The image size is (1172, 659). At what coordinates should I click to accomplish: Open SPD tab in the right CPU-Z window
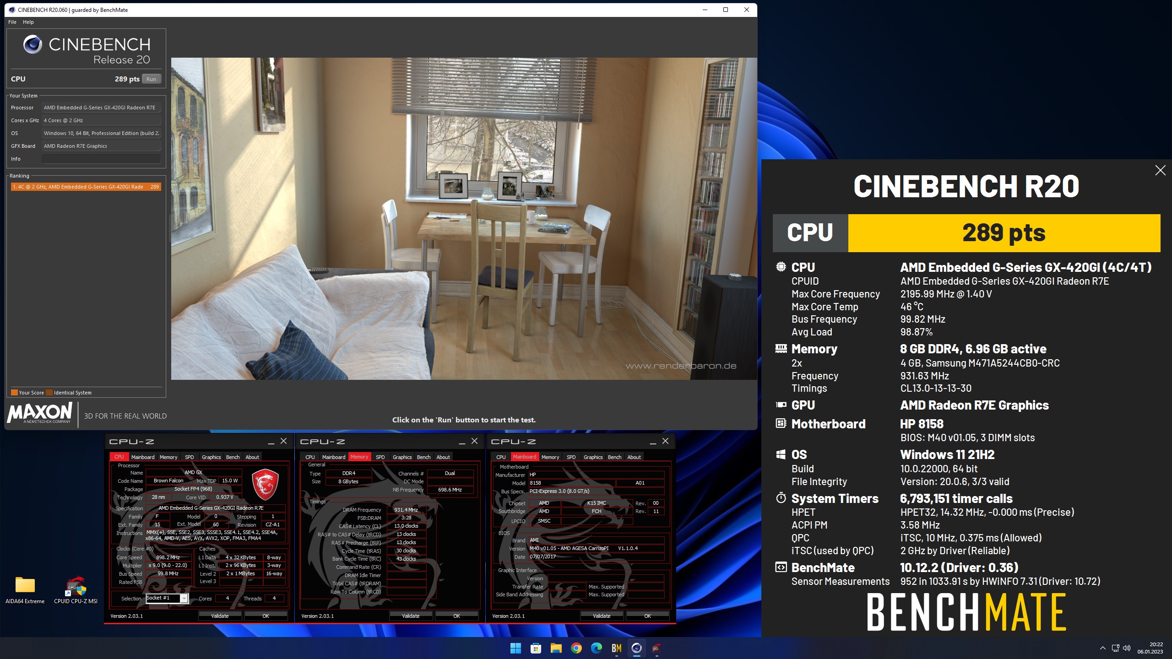[571, 457]
